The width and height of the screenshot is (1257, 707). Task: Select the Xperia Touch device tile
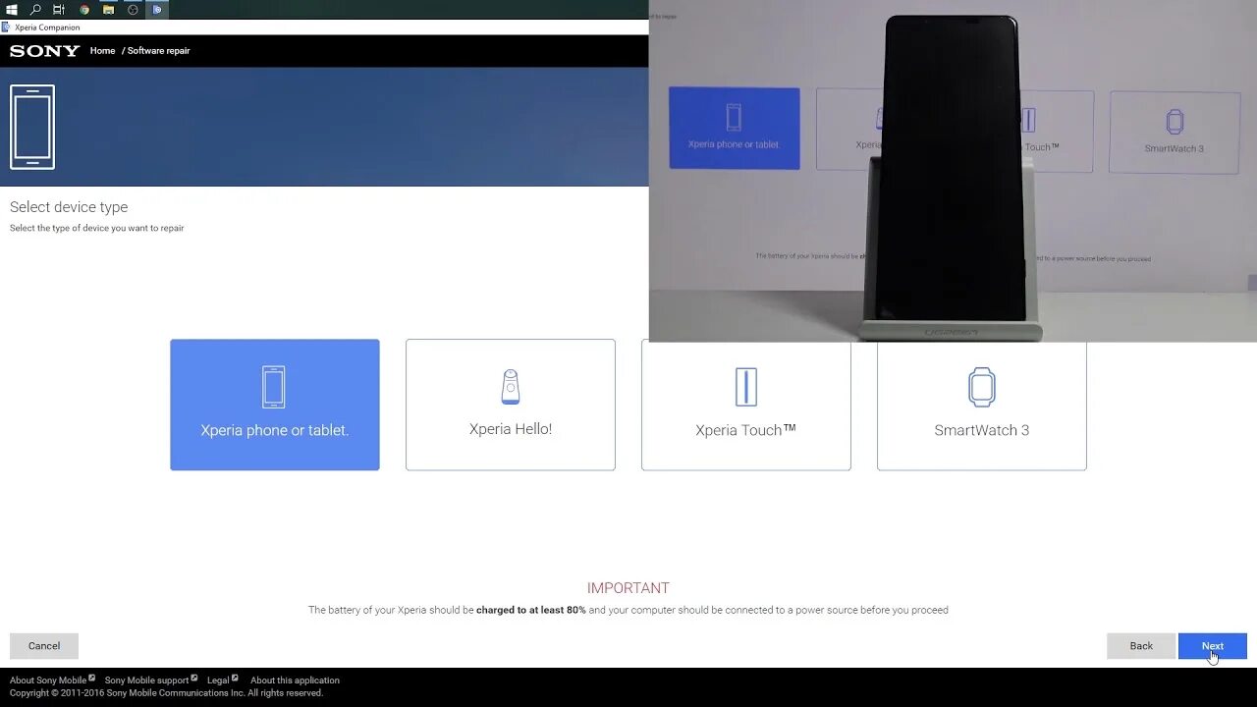pos(746,406)
